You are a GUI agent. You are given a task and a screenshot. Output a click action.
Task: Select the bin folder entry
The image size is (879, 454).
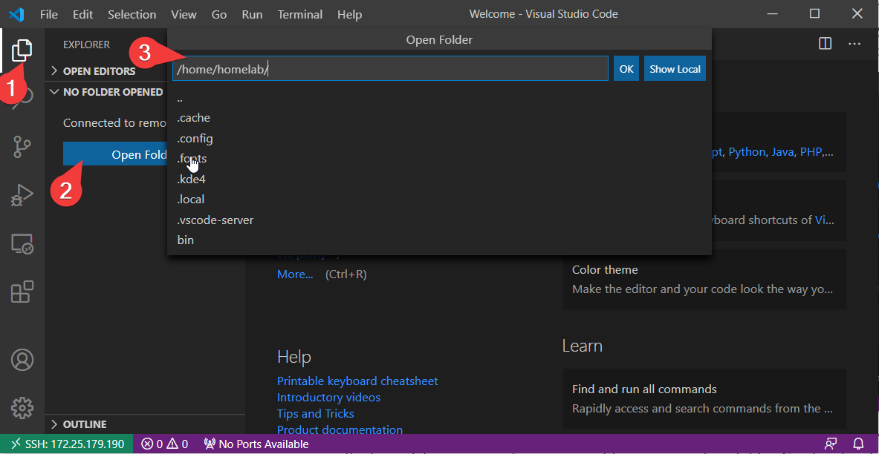440,240
